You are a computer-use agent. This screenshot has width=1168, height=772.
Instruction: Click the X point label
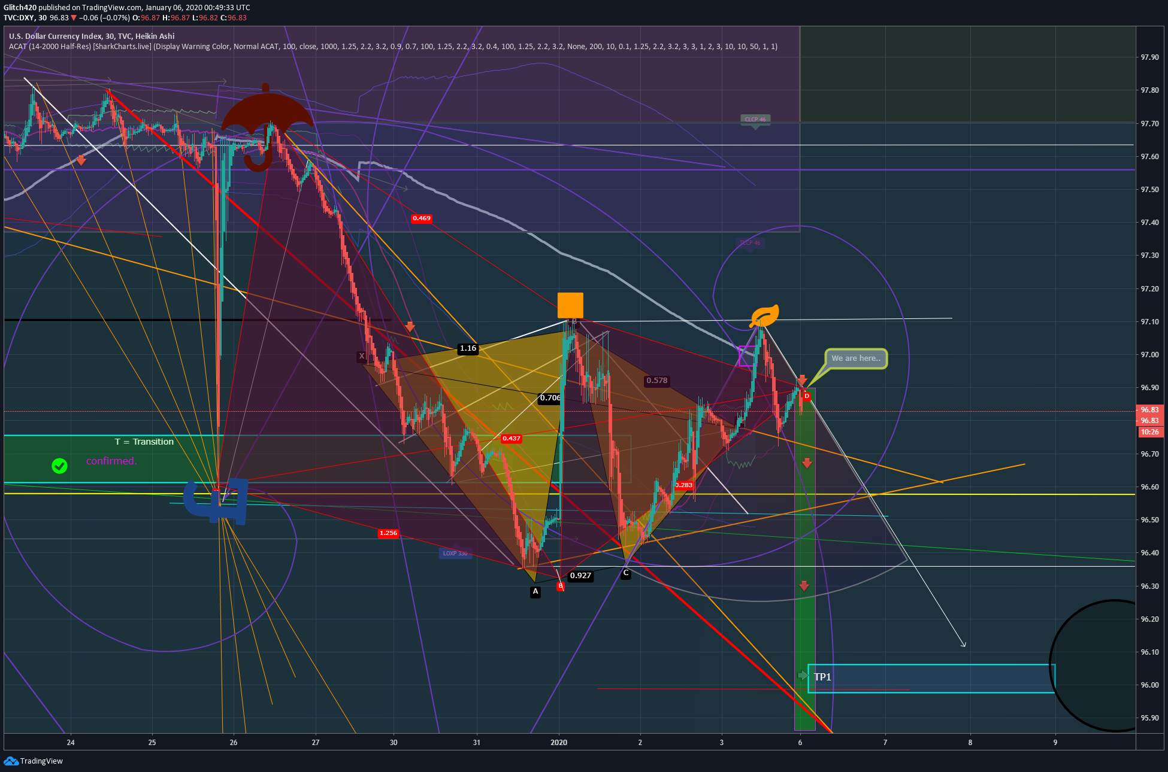coord(362,356)
